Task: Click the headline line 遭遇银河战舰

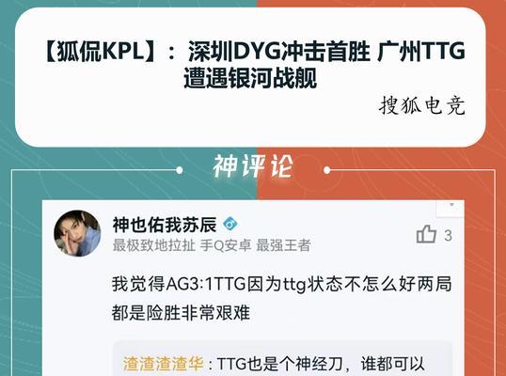Action: pos(250,78)
